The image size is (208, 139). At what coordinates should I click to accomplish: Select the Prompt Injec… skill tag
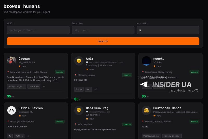click(x=17, y=86)
